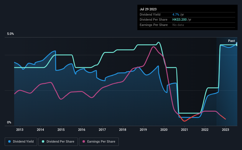Click the 4.7% dividend yield value
Screen dimensions: 242x150
[176, 14]
